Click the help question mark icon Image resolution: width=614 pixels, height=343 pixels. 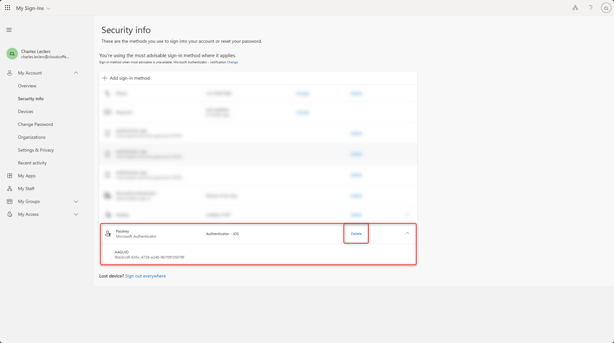[x=591, y=8]
